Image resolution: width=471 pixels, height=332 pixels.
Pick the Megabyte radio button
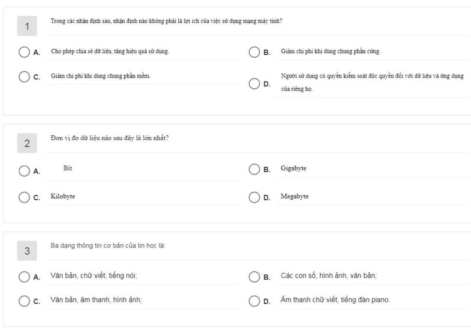pos(254,197)
